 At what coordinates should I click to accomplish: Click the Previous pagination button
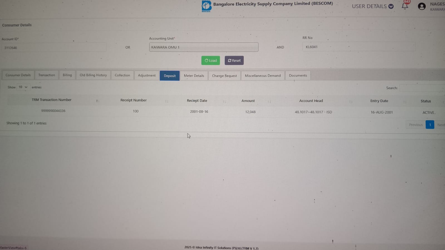[416, 125]
